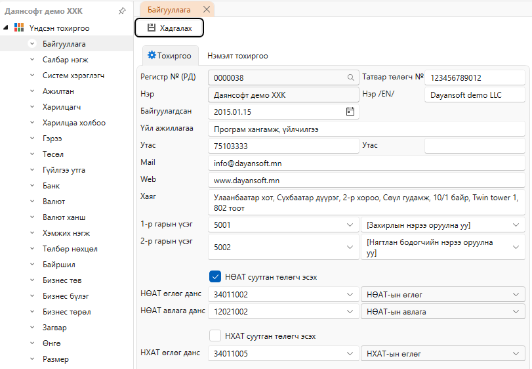Select Ажилтан in the sidebar
The width and height of the screenshot is (532, 369).
(58, 91)
